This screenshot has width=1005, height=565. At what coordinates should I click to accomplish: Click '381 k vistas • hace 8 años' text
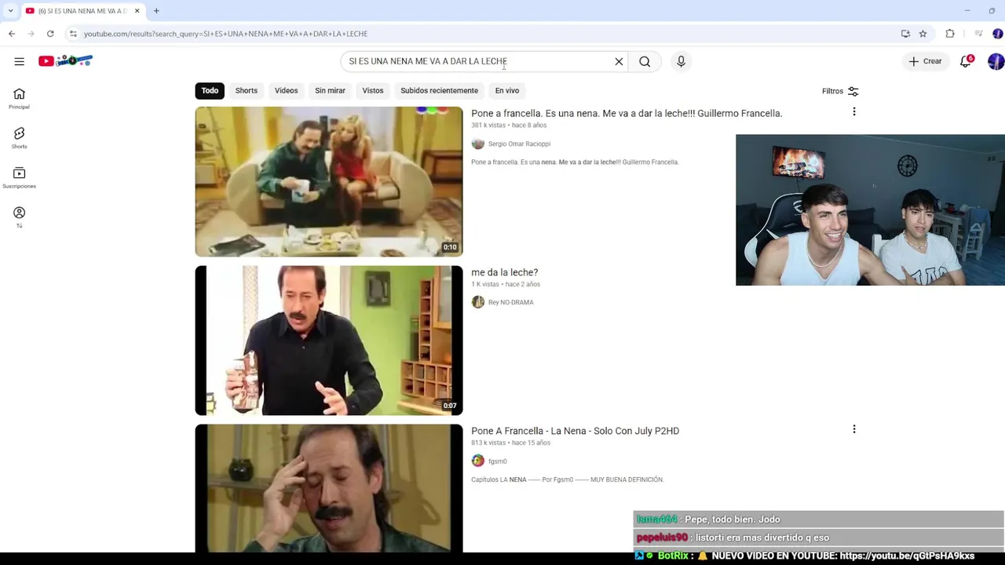click(x=509, y=126)
